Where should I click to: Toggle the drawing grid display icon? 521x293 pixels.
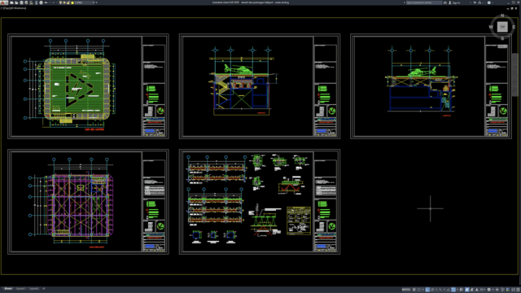tap(414, 290)
